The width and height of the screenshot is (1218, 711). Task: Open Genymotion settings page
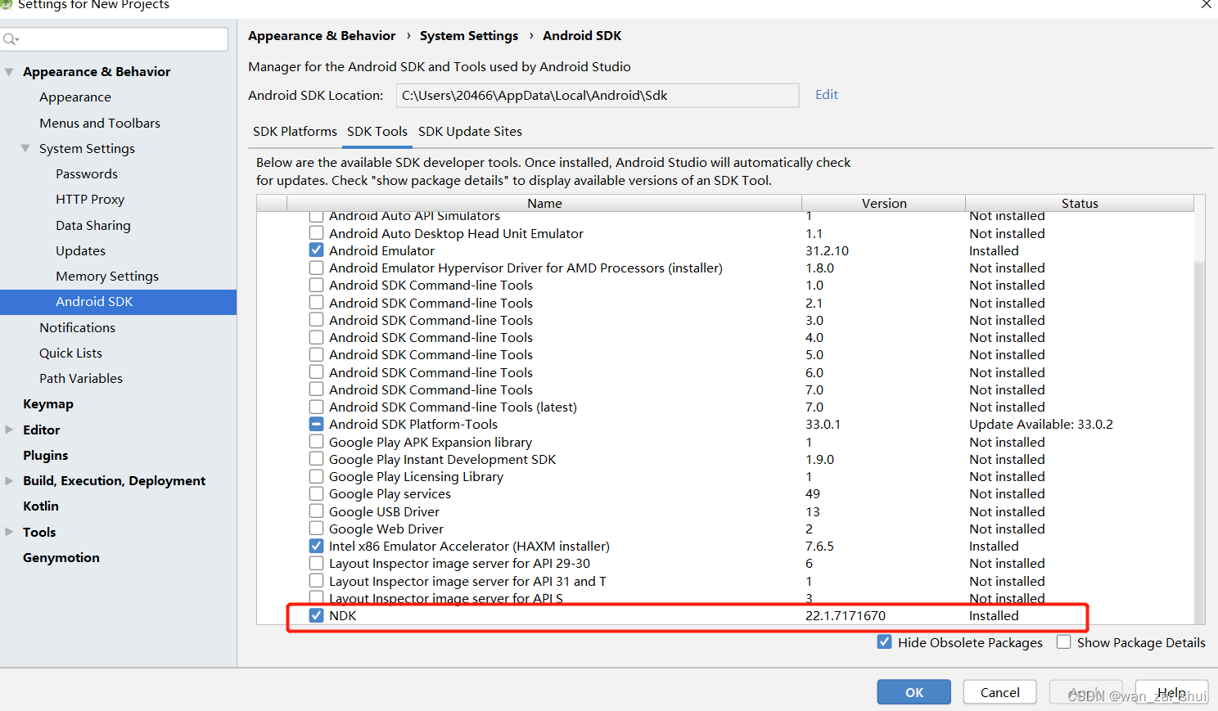click(x=61, y=557)
